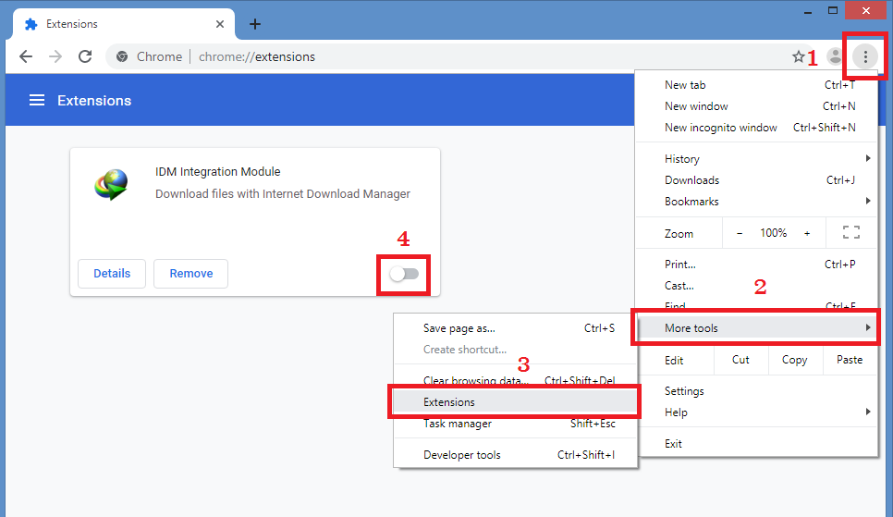Choose Cast... in the Chrome menu

click(756, 286)
